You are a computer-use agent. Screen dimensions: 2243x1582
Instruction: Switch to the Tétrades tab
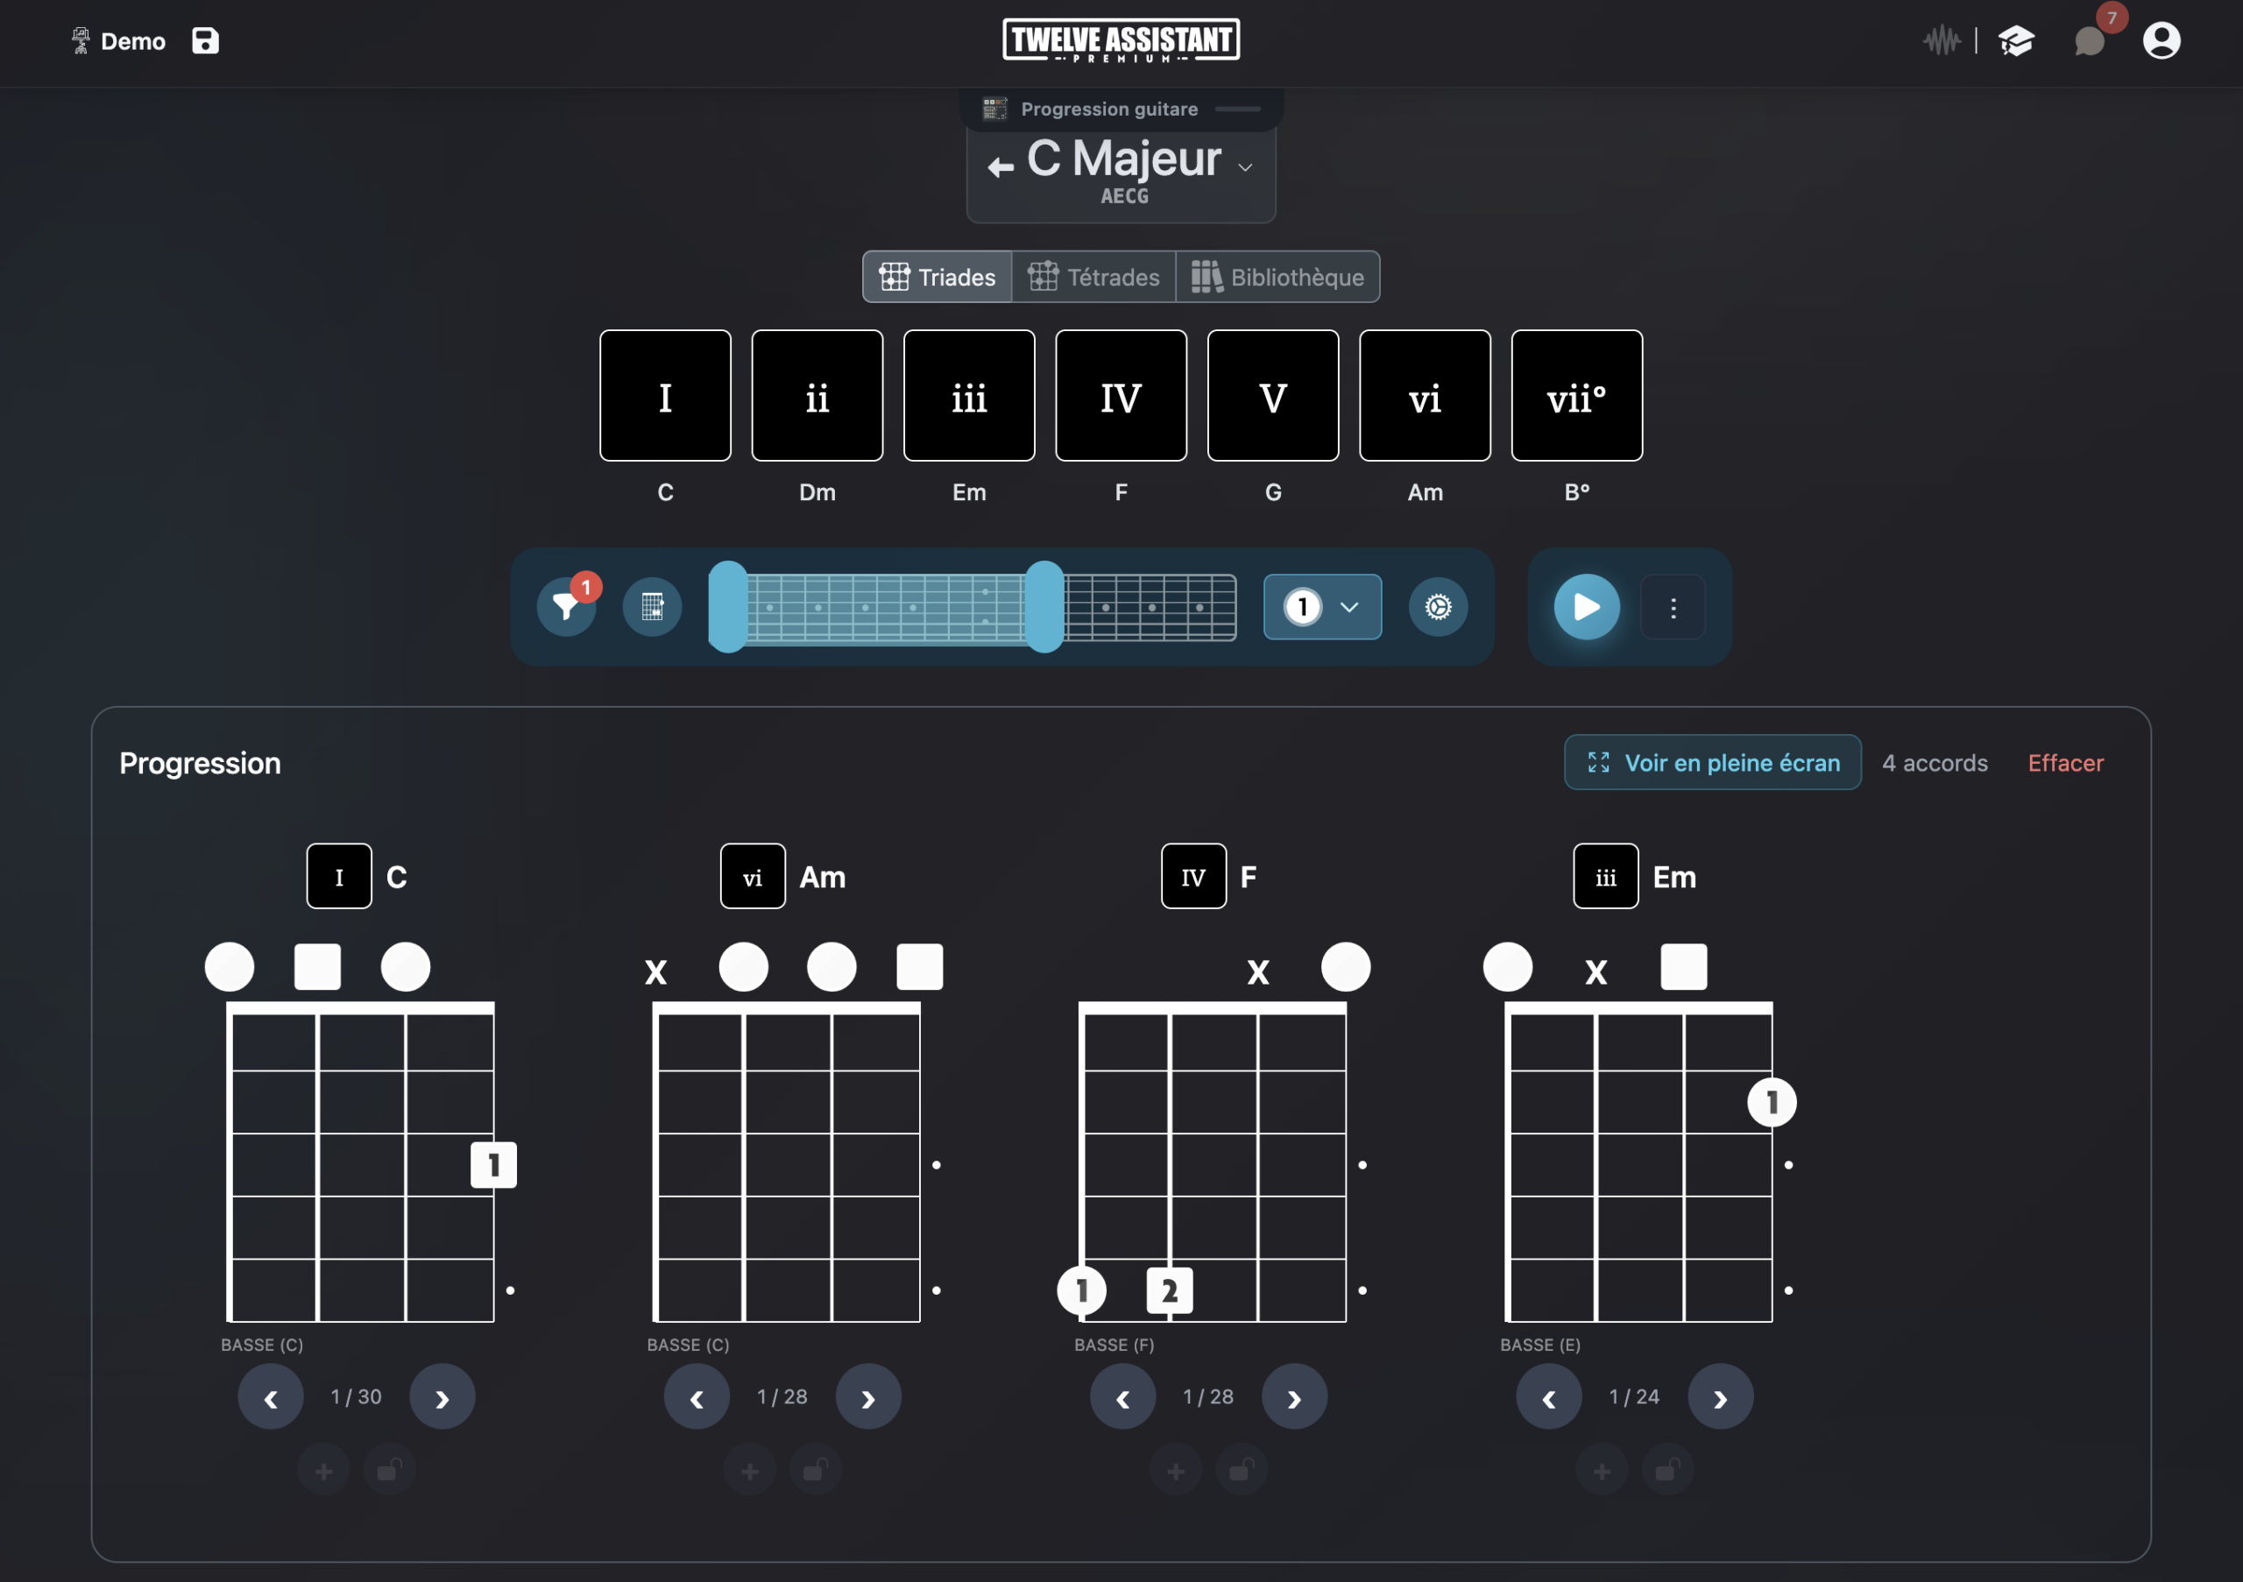[1094, 278]
